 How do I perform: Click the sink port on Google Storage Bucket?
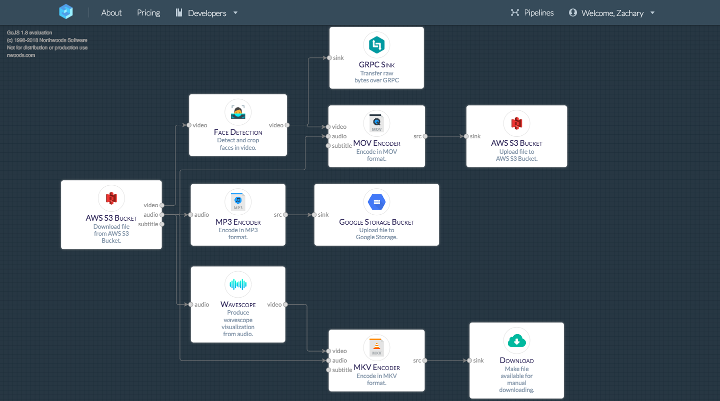click(x=314, y=215)
